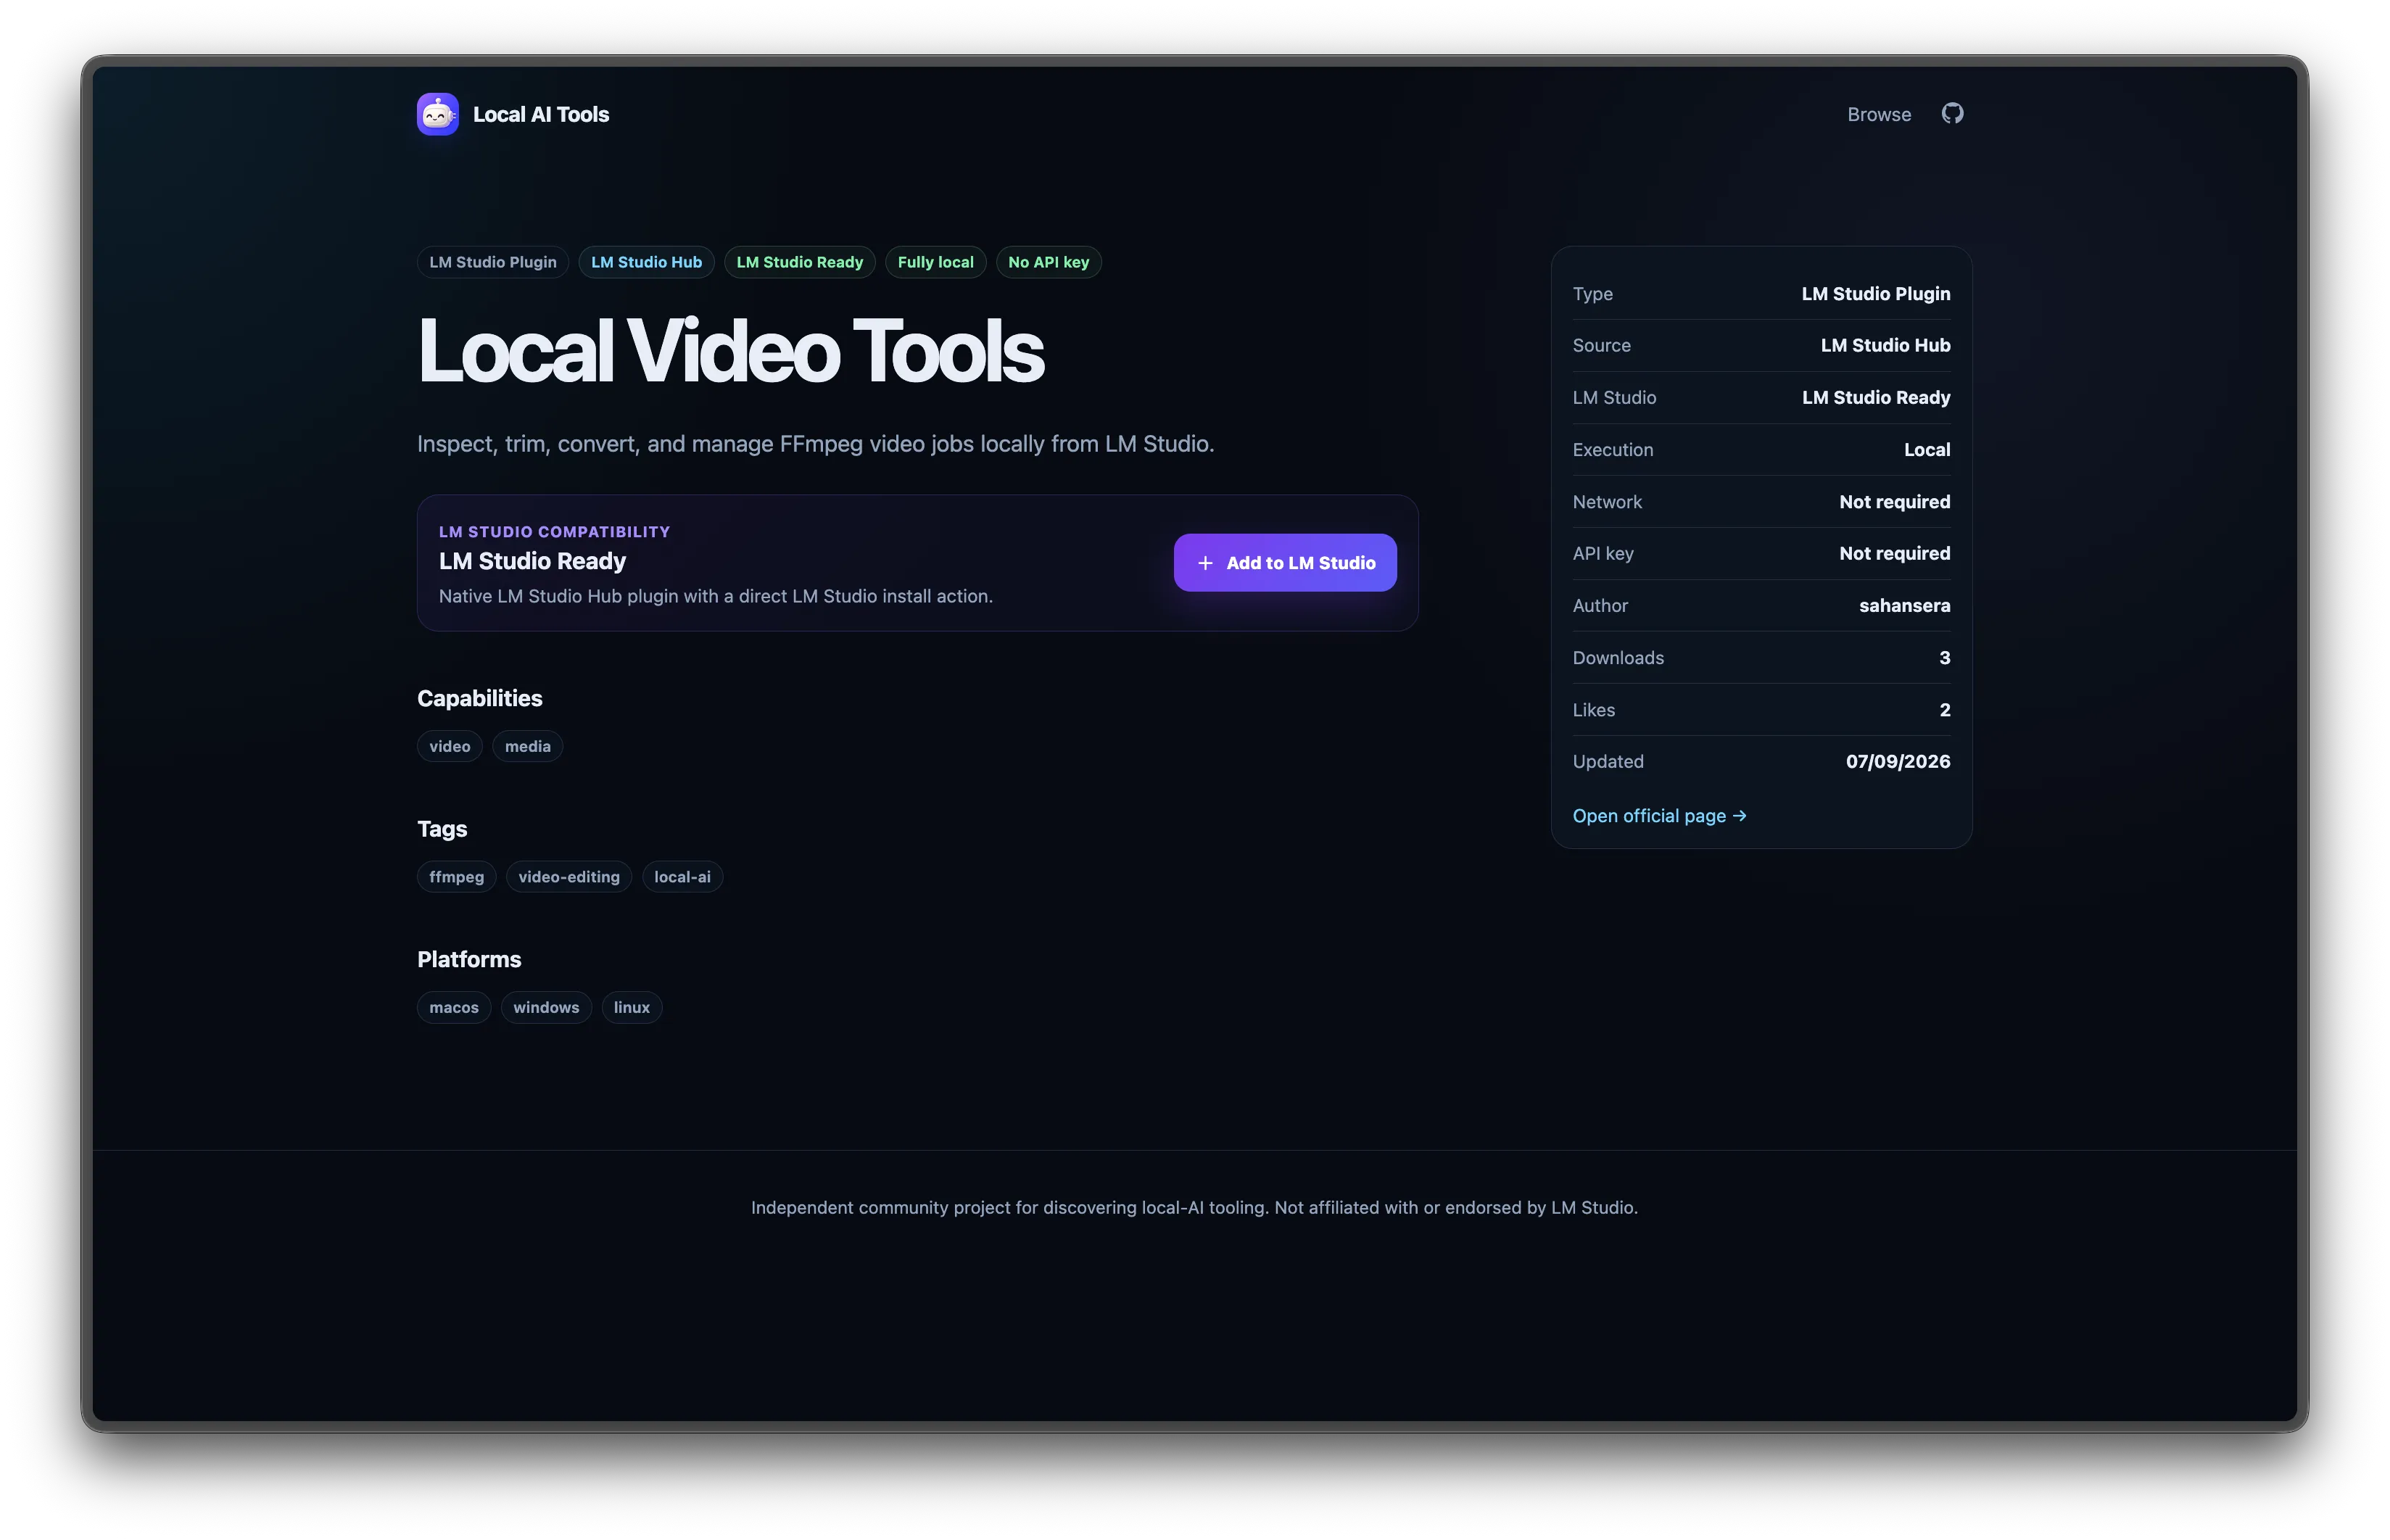Select the macos platform chip
This screenshot has width=2390, height=1540.
454,1007
